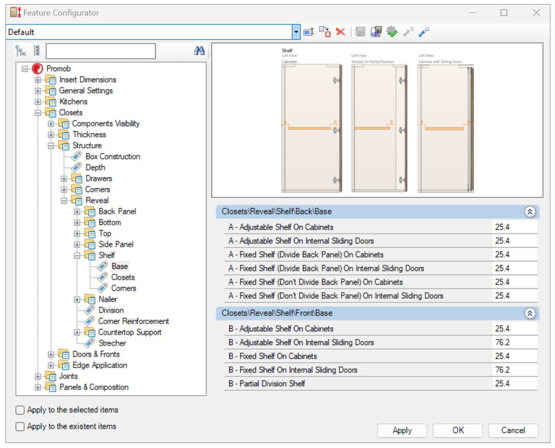This screenshot has width=555, height=448.
Task: Edit A - Adjustable Shelf On Internal Sliding Doors value
Action: point(515,241)
